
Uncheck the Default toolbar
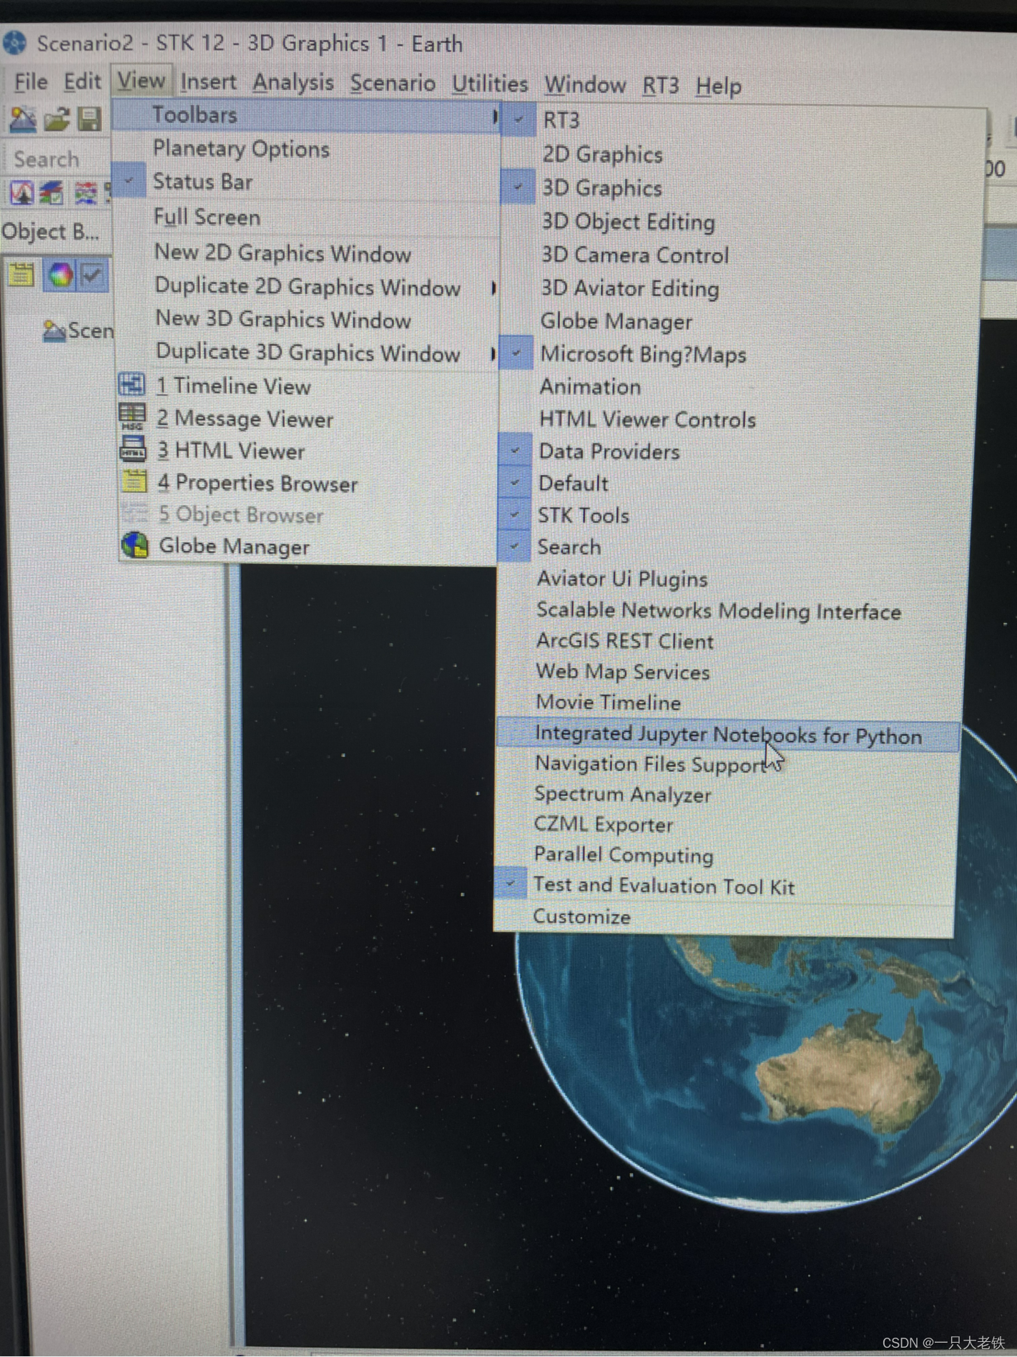(x=515, y=483)
